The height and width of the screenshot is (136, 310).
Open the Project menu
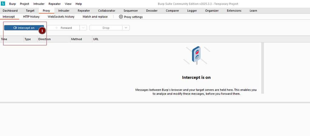[x=25, y=4]
